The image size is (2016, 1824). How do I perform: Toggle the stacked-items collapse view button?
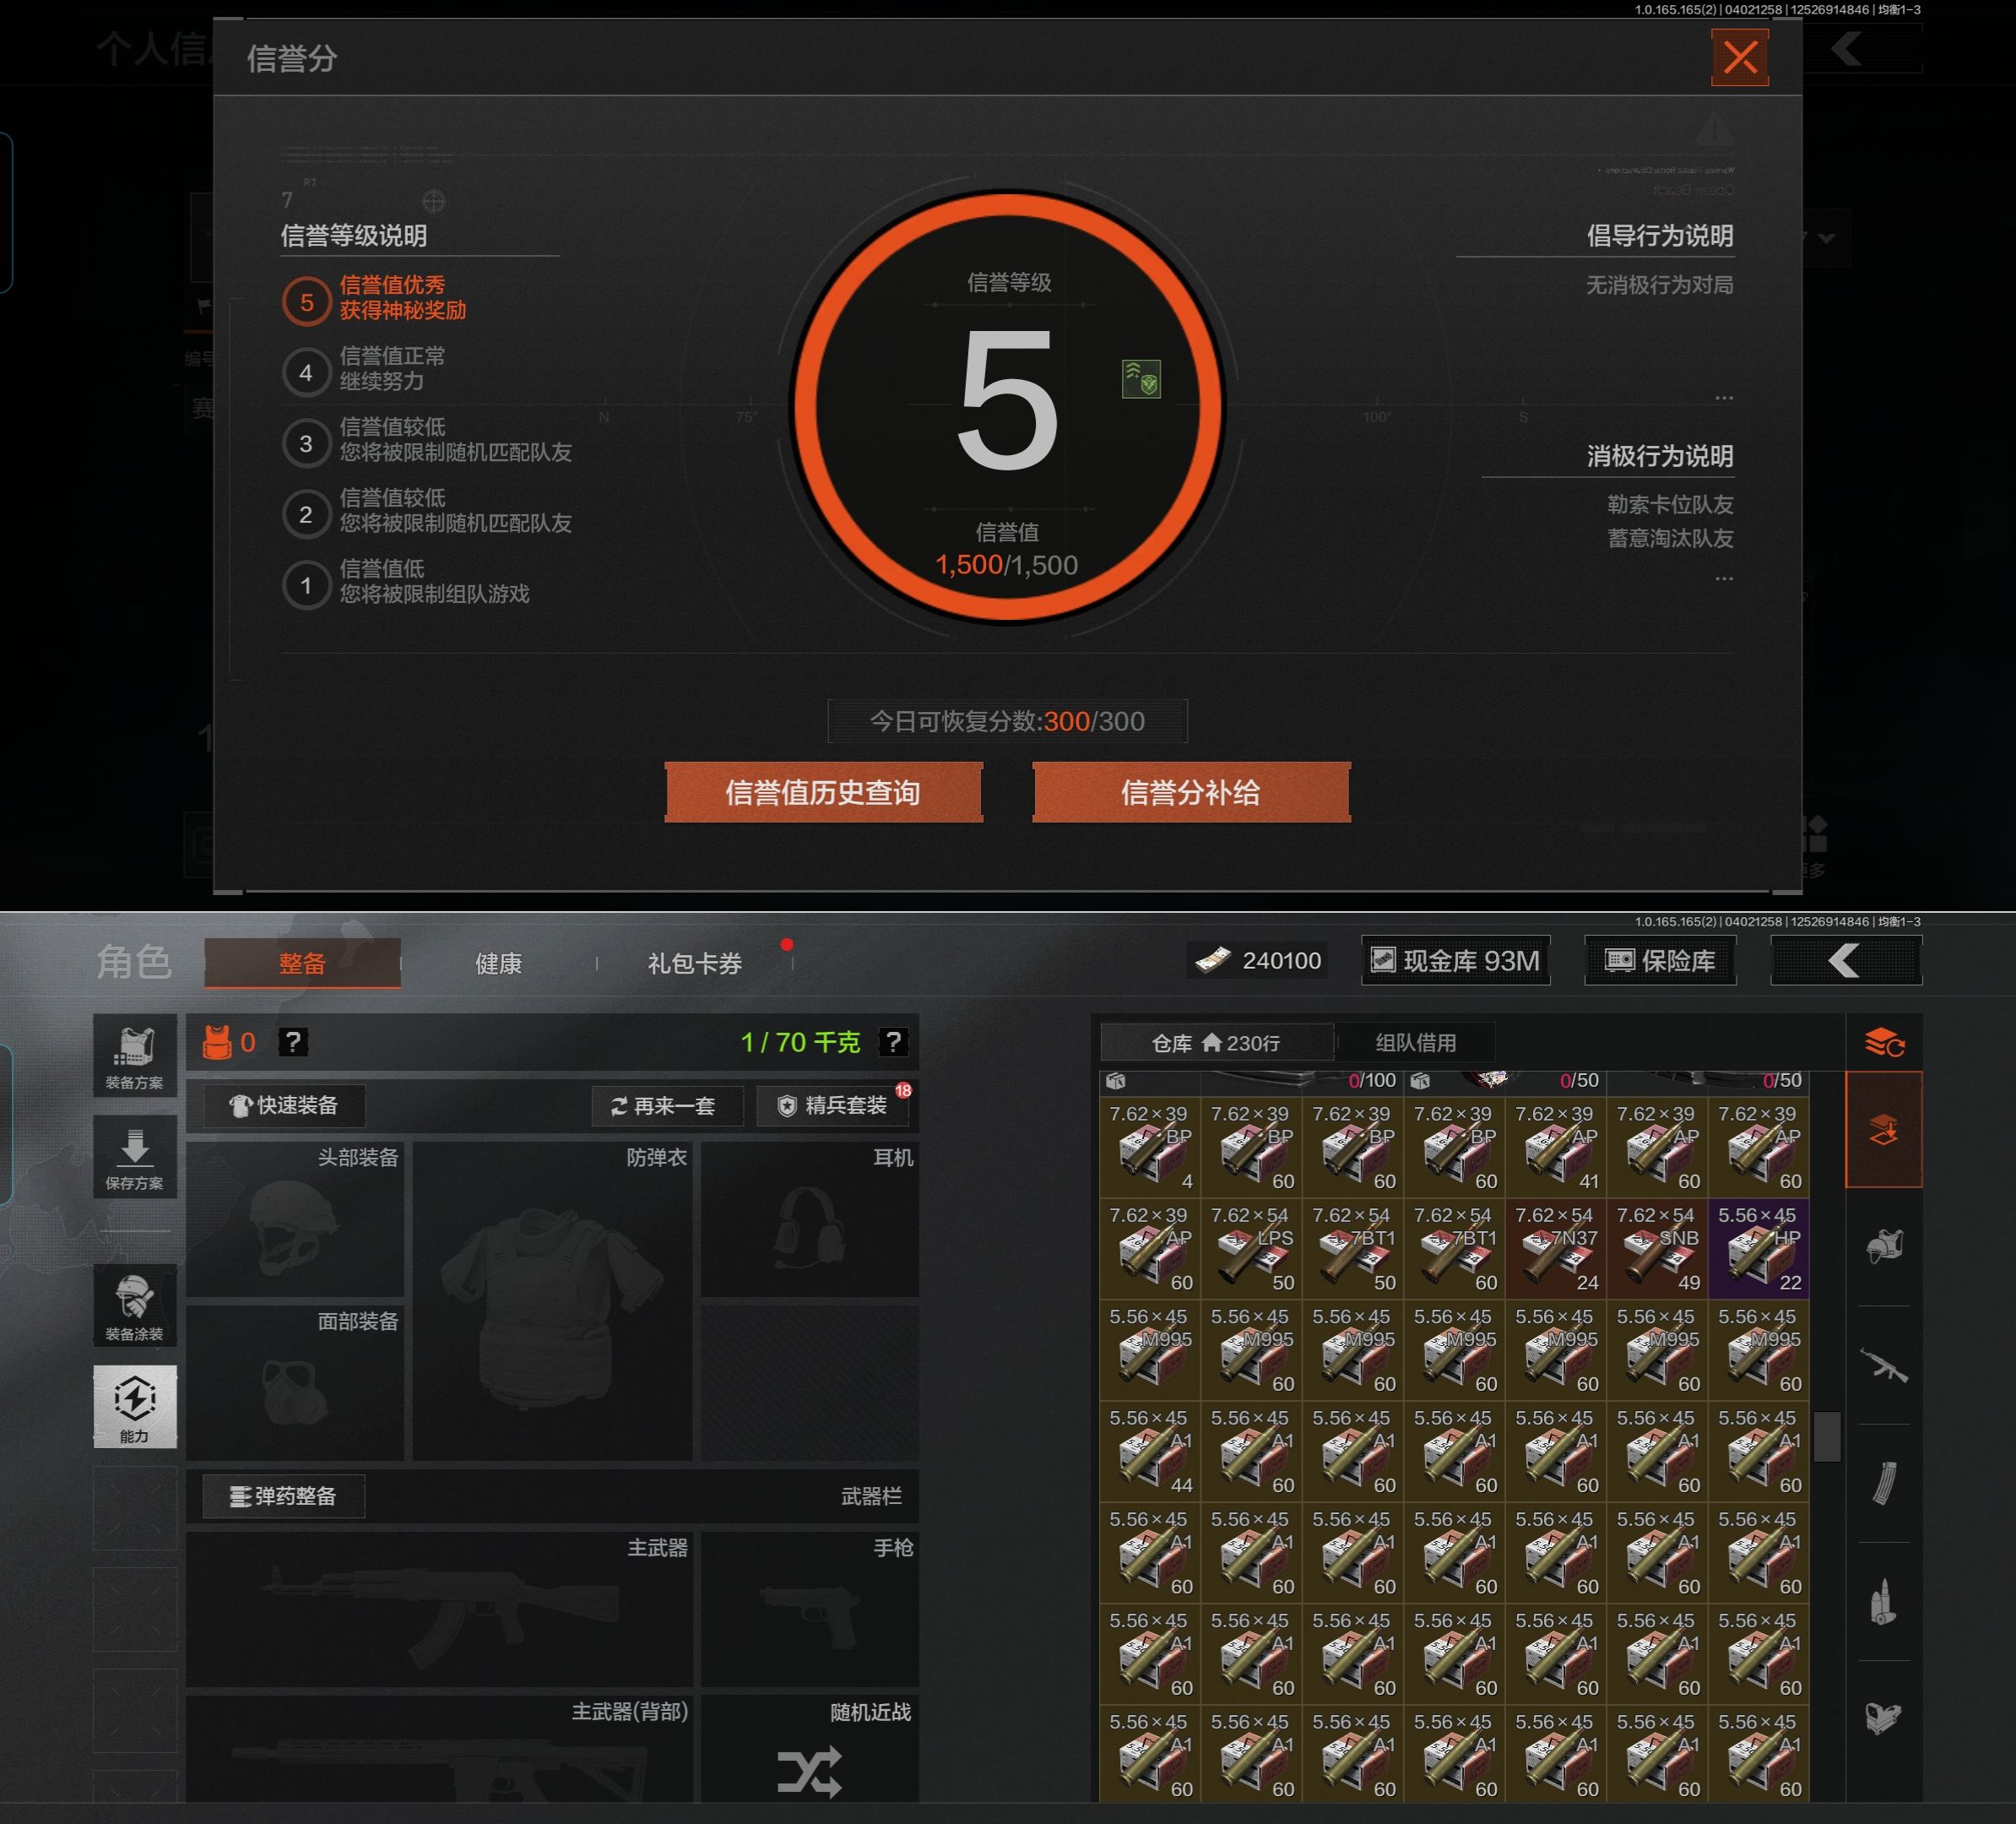1884,1130
